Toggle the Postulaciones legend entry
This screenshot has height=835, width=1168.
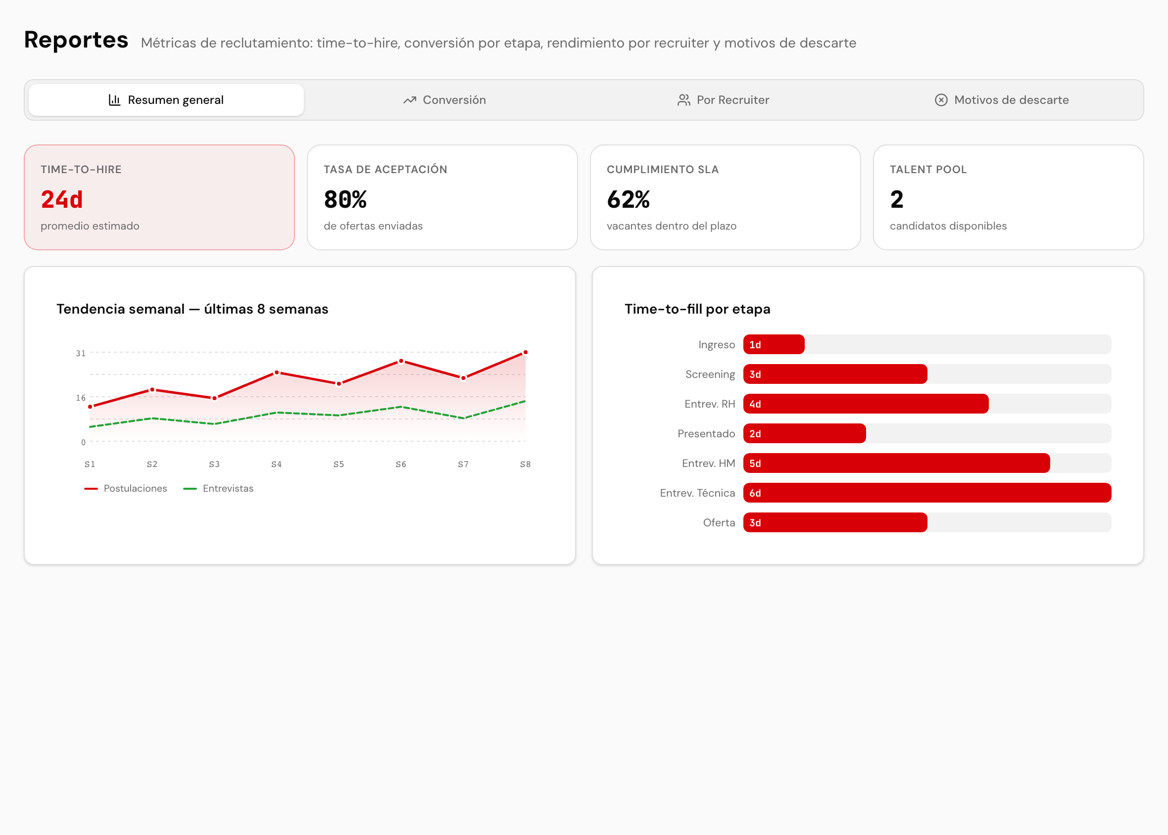[x=126, y=488]
